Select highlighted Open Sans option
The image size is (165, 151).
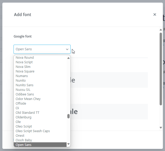click(40, 145)
